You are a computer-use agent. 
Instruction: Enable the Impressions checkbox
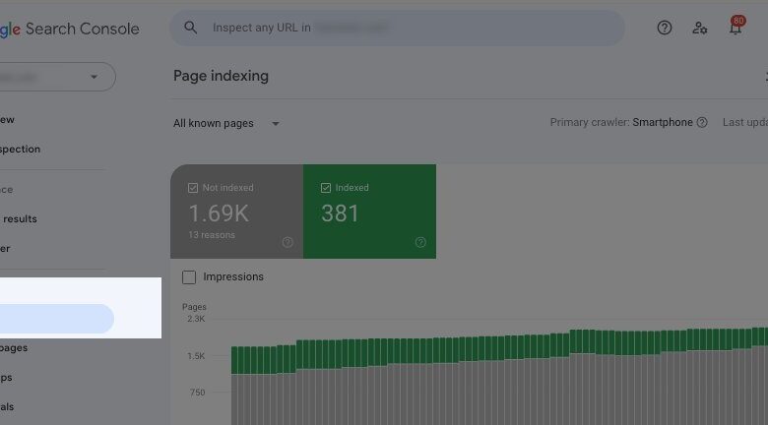click(x=189, y=277)
